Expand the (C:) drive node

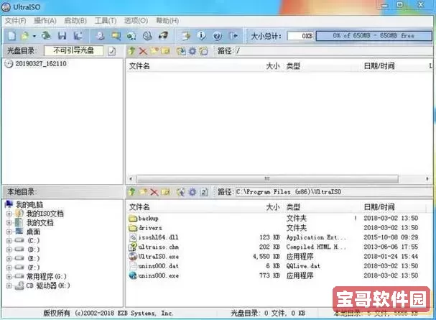click(x=9, y=240)
